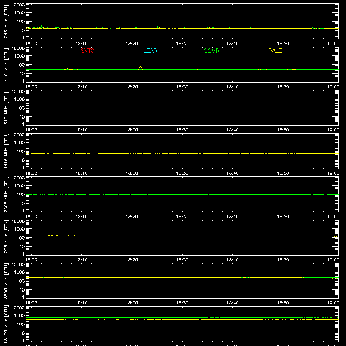Click the 245 MHz [SFU] axis title
The width and height of the screenshot is (346, 346).
click(6, 21)
